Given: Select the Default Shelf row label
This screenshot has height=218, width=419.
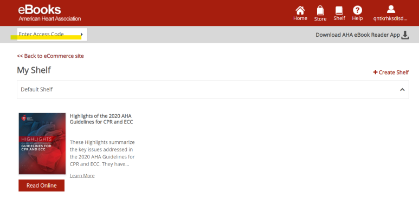Looking at the screenshot, I should pyautogui.click(x=37, y=89).
